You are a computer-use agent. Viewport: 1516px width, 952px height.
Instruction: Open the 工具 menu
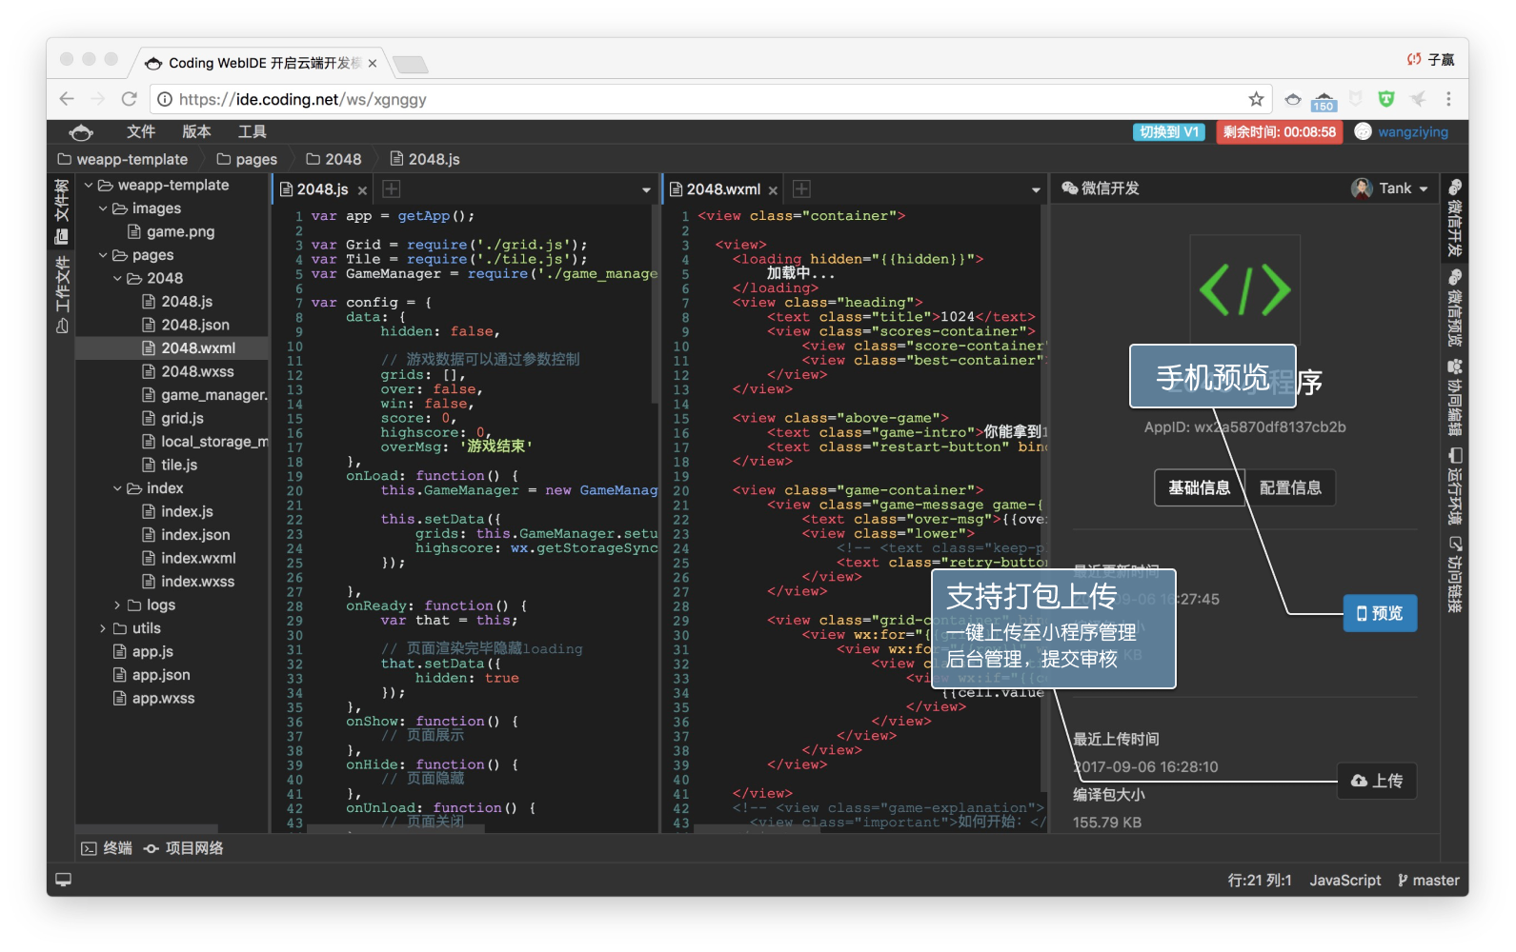click(x=252, y=131)
